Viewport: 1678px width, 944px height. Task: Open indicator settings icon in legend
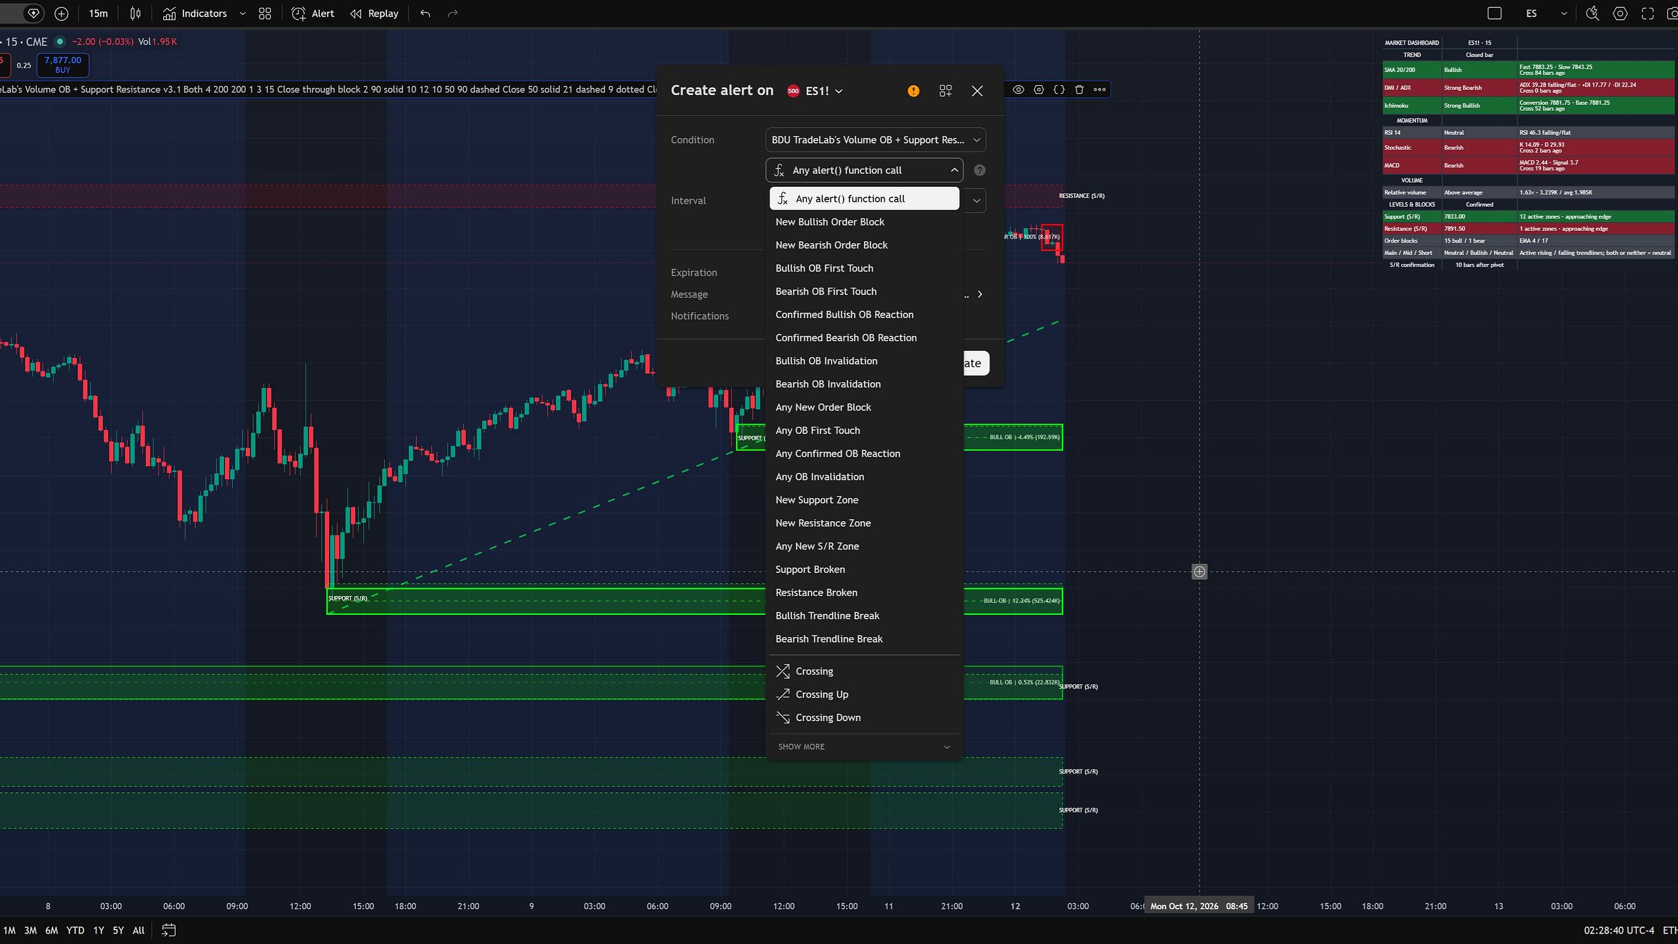(x=1039, y=89)
